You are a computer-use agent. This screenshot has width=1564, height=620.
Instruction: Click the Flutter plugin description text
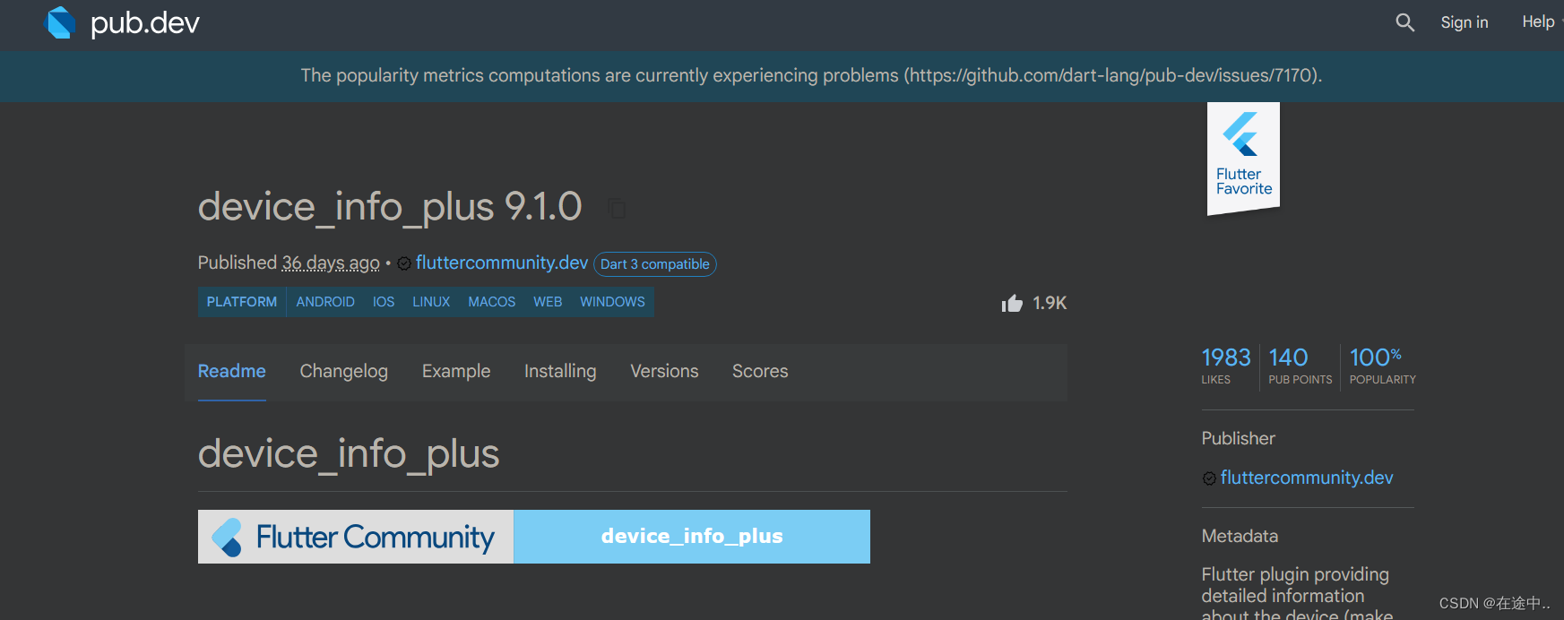[x=1297, y=594]
